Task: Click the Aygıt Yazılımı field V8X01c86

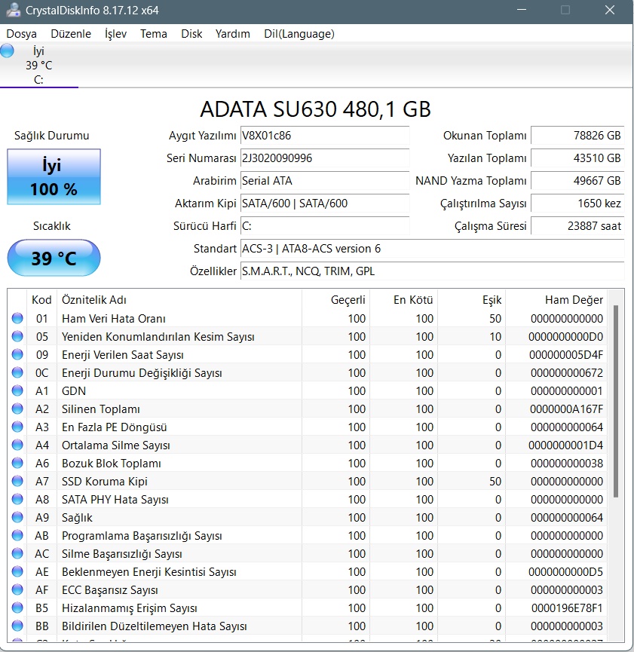Action: tap(324, 136)
